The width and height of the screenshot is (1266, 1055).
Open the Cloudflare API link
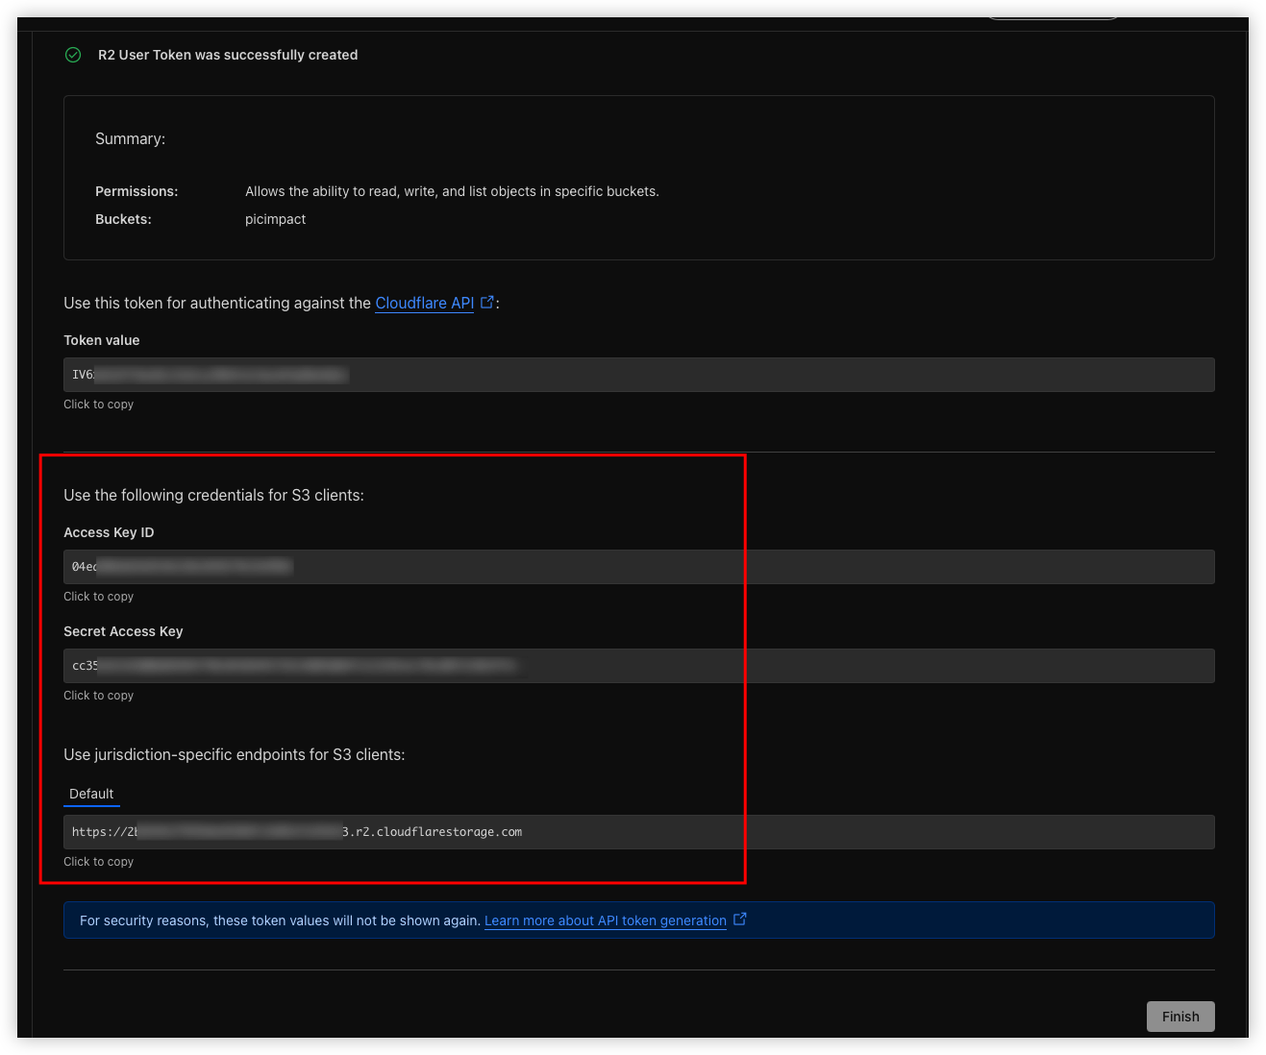pos(424,303)
